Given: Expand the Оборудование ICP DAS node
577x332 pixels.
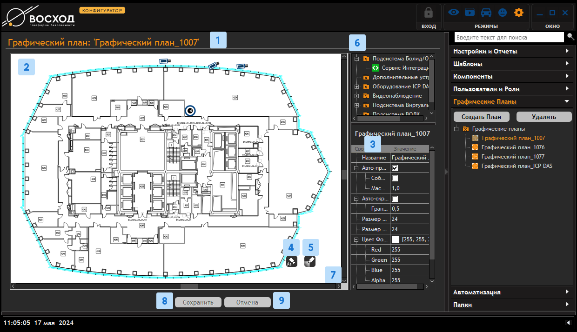Looking at the screenshot, I should [356, 86].
